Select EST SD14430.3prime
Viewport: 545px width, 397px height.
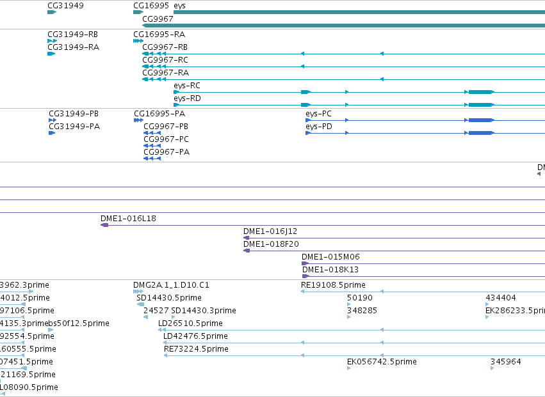click(x=204, y=311)
